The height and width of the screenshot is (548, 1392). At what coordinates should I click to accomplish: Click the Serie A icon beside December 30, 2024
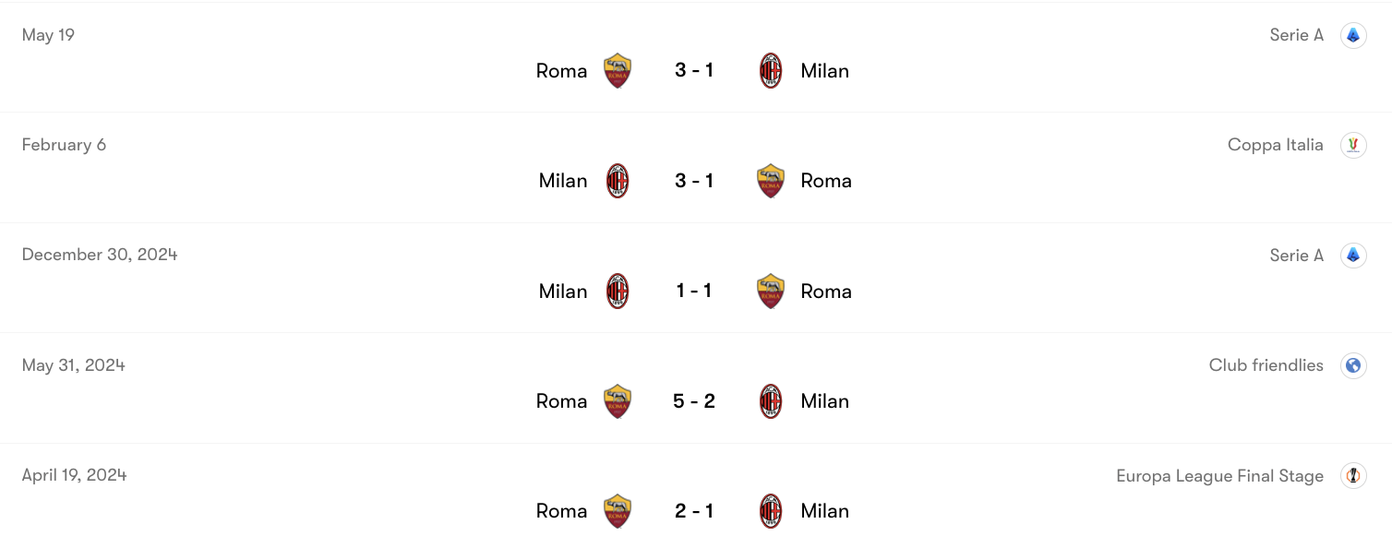pyautogui.click(x=1354, y=255)
